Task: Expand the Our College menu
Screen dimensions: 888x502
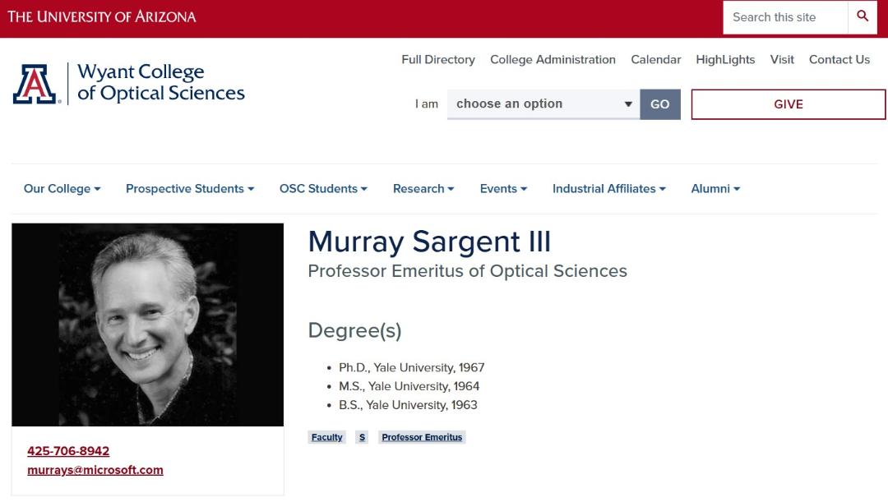Action: (62, 188)
